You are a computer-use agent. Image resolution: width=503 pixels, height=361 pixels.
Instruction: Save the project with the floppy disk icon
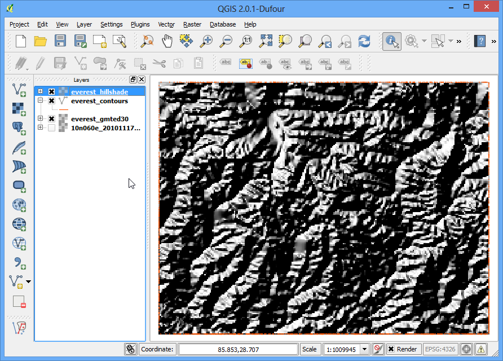pyautogui.click(x=60, y=41)
